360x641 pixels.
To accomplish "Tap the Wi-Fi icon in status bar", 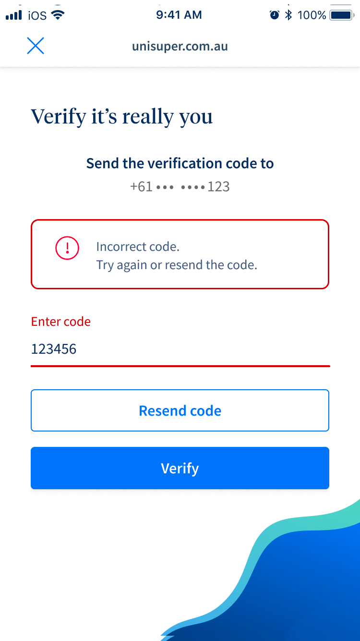I will [x=58, y=15].
